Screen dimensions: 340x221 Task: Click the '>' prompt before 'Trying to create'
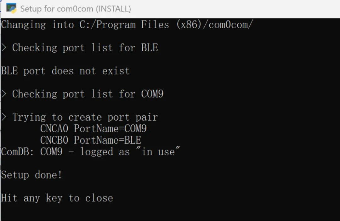click(4, 117)
